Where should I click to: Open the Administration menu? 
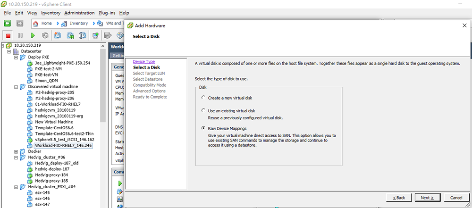(x=79, y=13)
